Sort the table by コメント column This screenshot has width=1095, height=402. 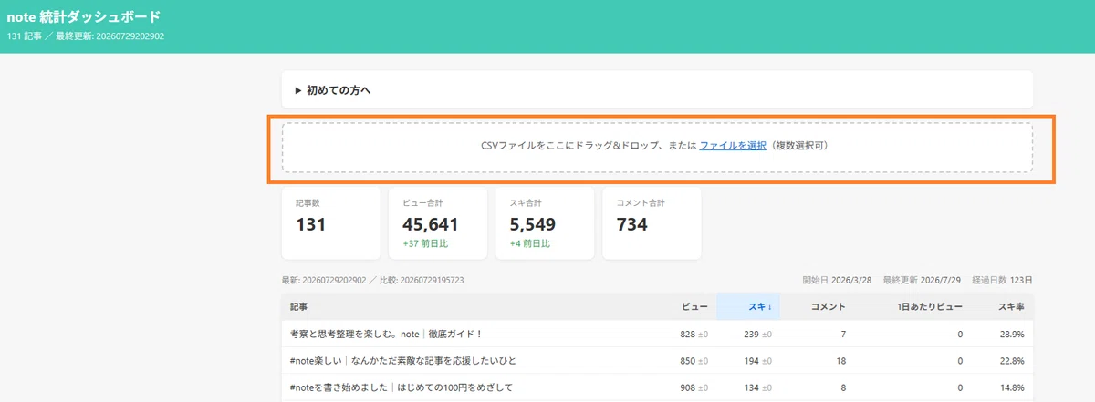pos(828,307)
